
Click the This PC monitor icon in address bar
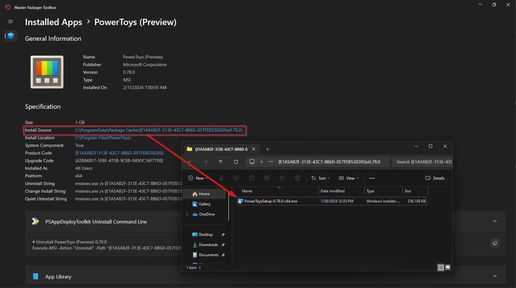click(252, 161)
